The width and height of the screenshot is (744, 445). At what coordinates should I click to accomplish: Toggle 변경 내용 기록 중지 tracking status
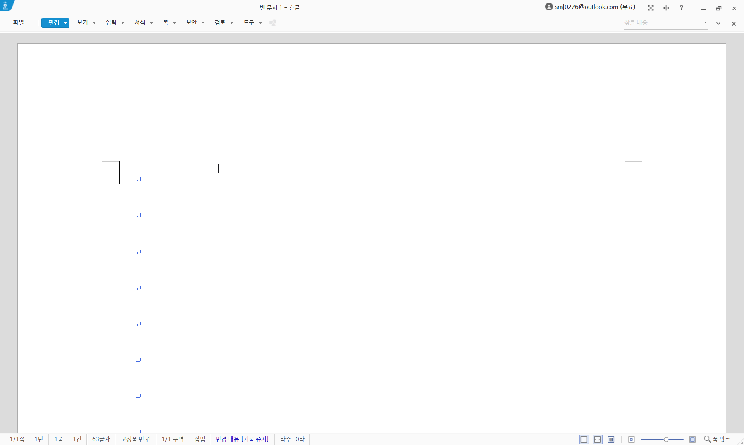242,439
